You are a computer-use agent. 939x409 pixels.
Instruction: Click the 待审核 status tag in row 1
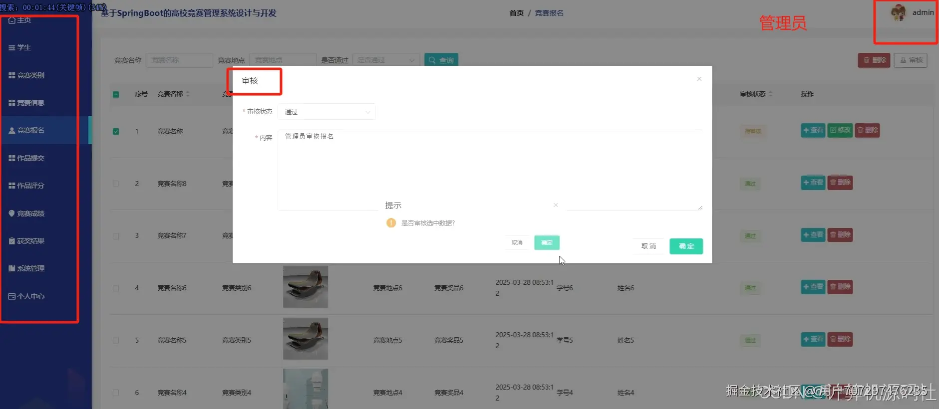click(753, 131)
